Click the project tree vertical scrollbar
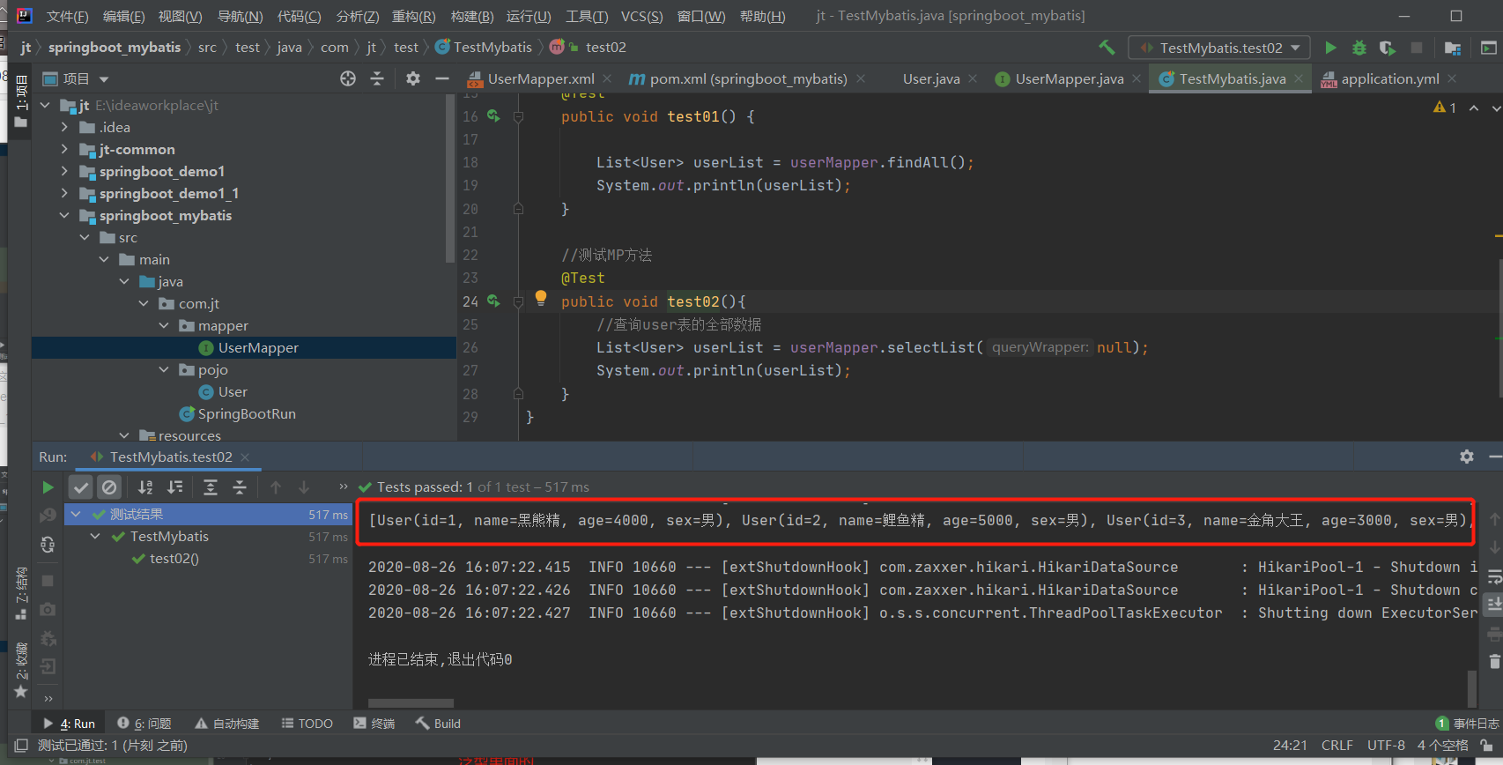1503x765 pixels. (450, 179)
